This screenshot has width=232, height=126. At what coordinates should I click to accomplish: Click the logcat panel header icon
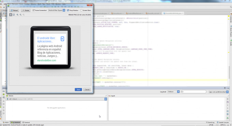point(110,96)
